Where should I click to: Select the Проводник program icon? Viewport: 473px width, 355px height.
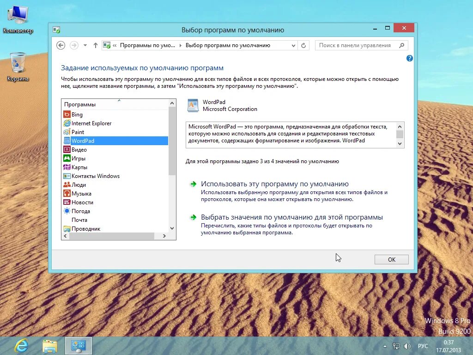click(x=67, y=228)
